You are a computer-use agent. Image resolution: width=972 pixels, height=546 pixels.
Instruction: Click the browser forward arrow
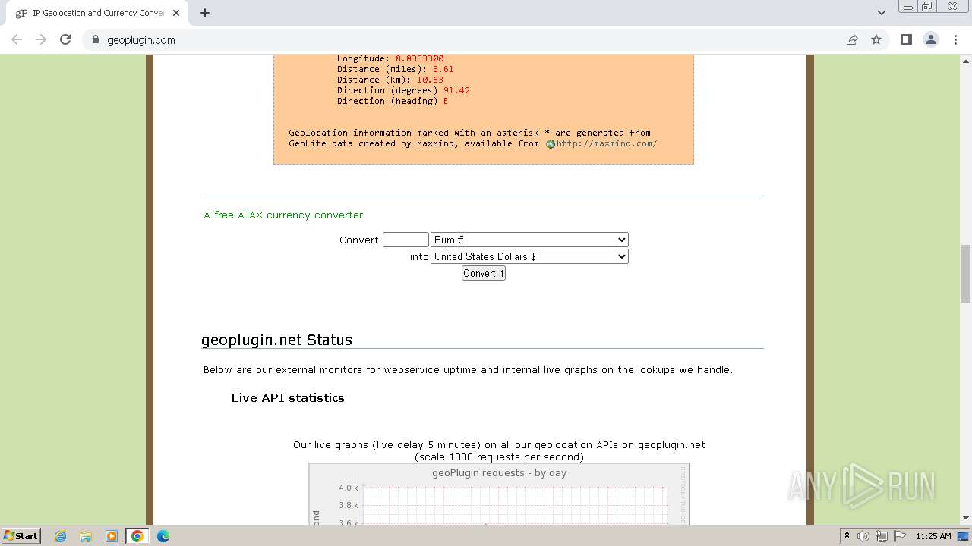(41, 39)
